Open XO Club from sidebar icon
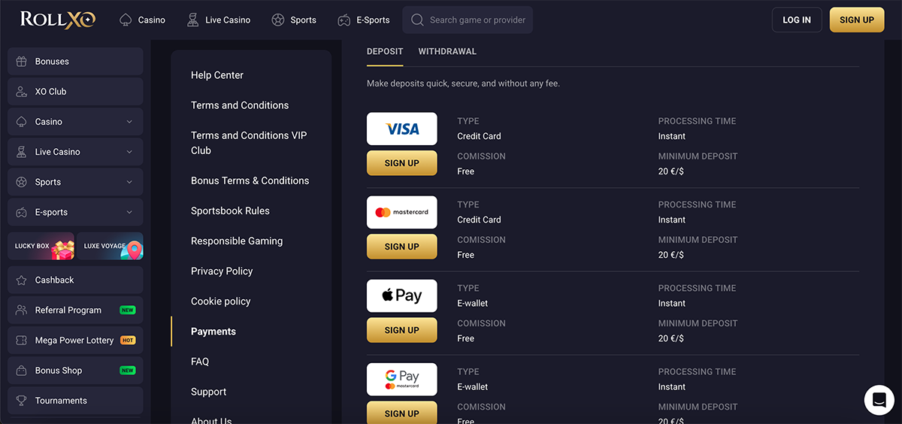This screenshot has width=902, height=424. (21, 92)
